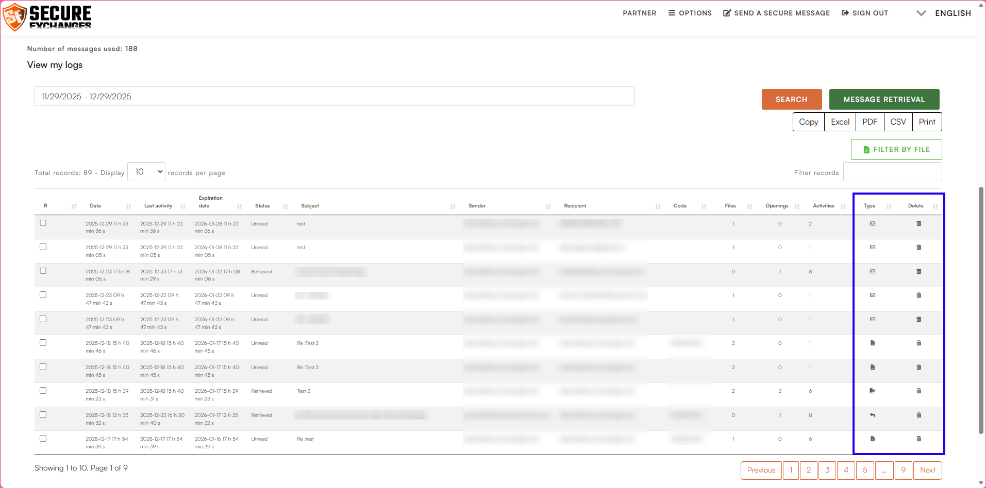
Task: Delete the message dated 2025-12-29 11 h 23 min 36 s
Action: (918, 223)
